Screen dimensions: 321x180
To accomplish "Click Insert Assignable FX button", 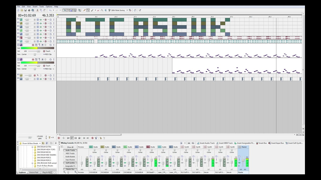I will pyautogui.click(x=245, y=143).
